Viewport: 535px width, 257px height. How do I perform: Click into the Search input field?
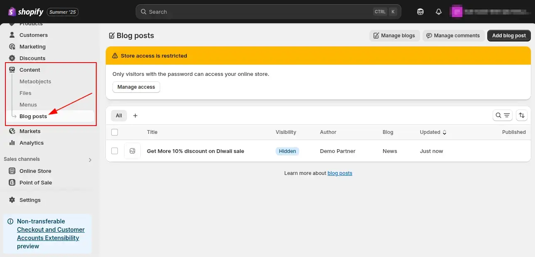coord(257,12)
